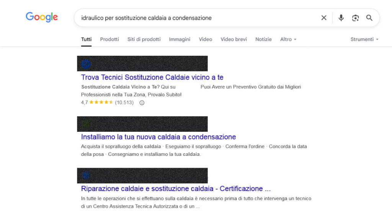Start voice search with the microphone icon
The width and height of the screenshot is (392, 217).
click(341, 18)
